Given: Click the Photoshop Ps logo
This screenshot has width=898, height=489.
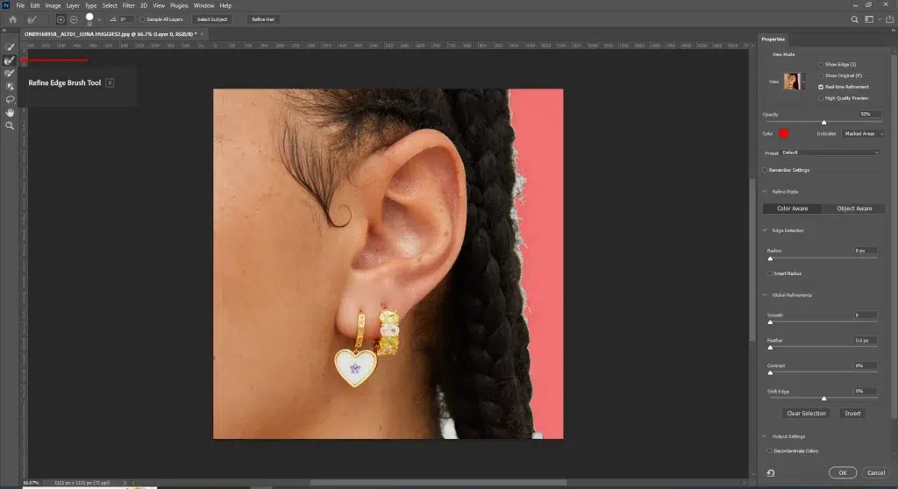Looking at the screenshot, I should (x=6, y=5).
